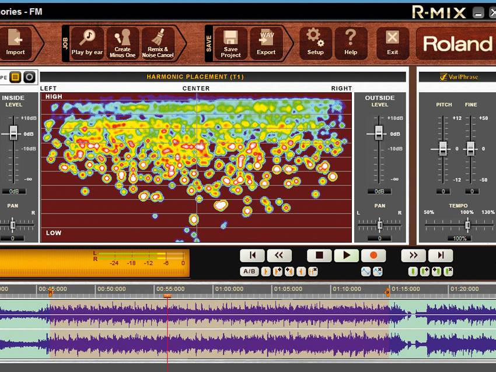This screenshot has width=496, height=372.
Task: Click the Outside Pan slider knob
Action: (x=380, y=224)
